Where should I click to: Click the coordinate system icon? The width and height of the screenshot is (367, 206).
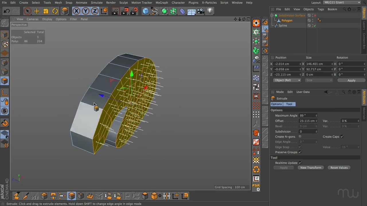click(104, 11)
